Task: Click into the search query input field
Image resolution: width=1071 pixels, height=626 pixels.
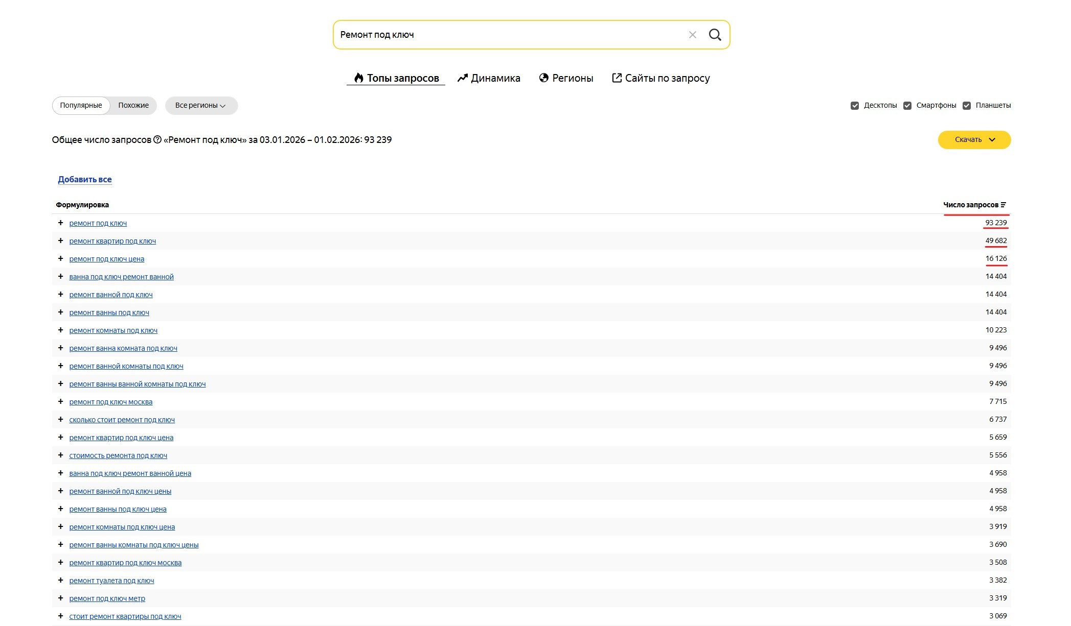Action: click(x=511, y=35)
